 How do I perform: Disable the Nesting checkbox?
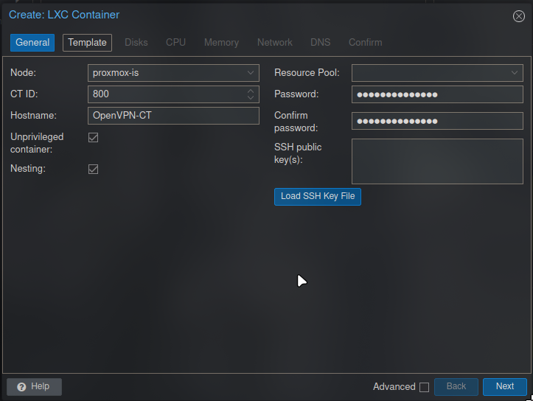pos(94,170)
